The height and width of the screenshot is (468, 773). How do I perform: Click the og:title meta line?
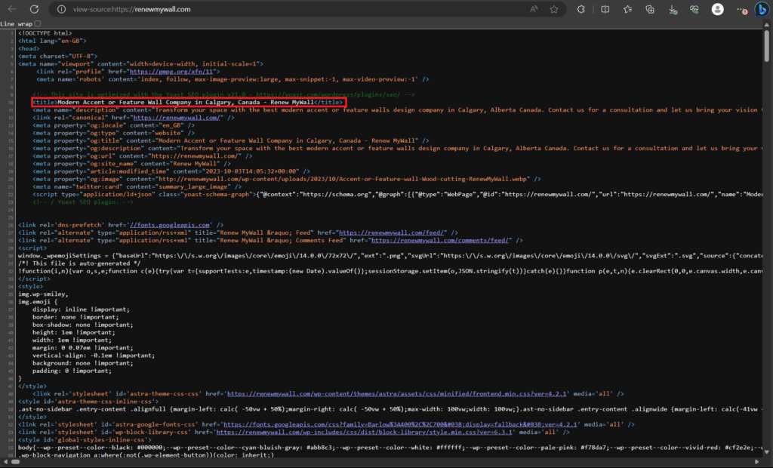231,140
